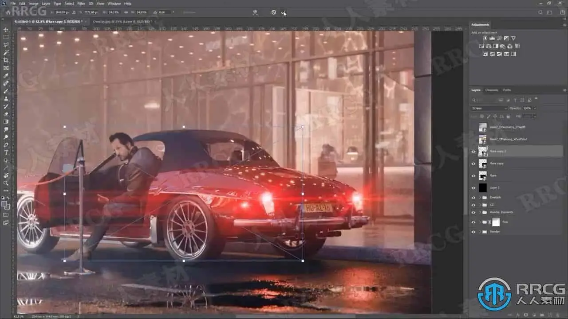The height and width of the screenshot is (319, 568).
Task: Select the Gradient tool
Action: [6, 121]
